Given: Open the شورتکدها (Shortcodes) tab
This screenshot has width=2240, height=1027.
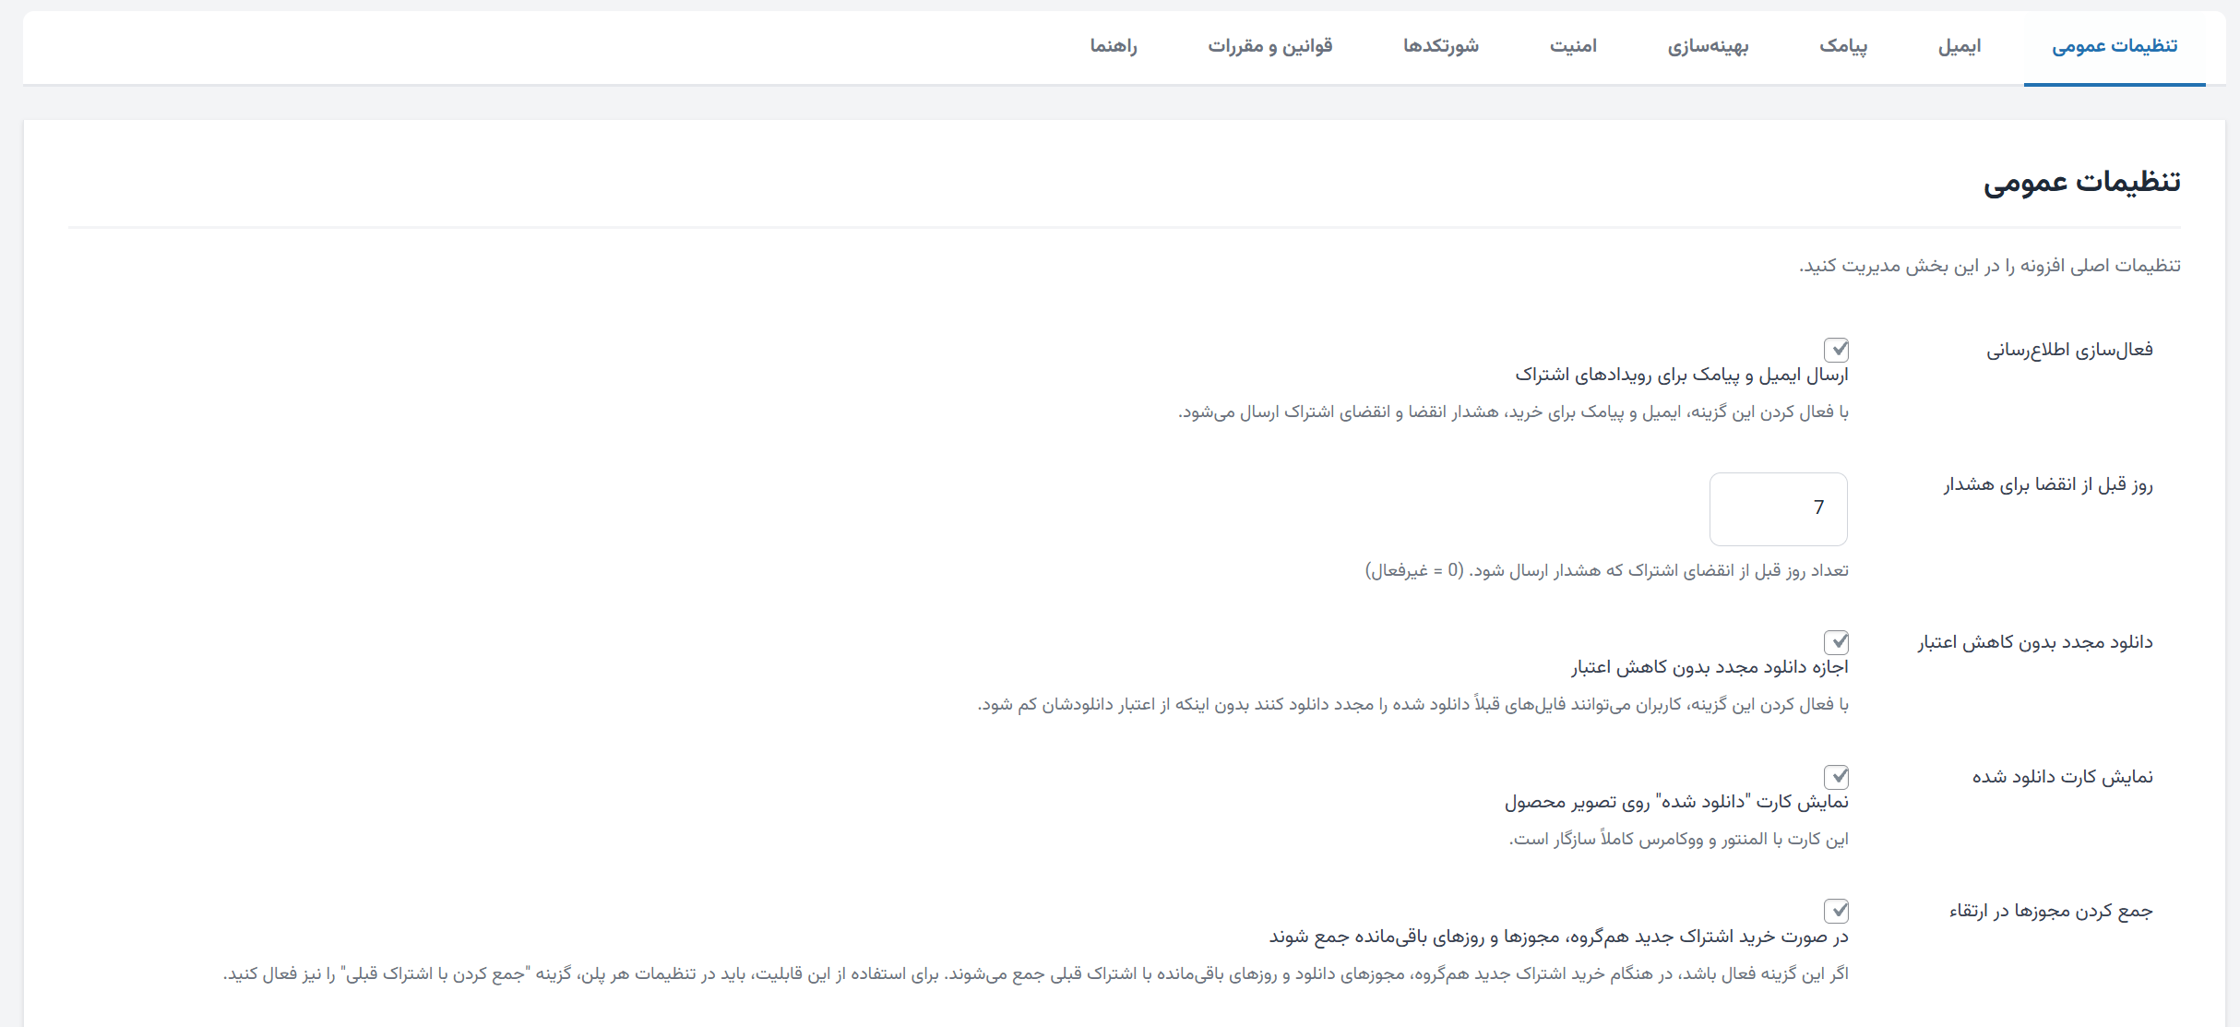Looking at the screenshot, I should [1440, 46].
